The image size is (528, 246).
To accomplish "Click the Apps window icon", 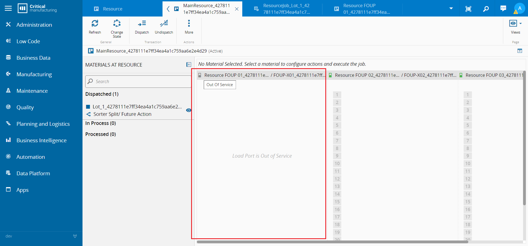I will click(8, 189).
